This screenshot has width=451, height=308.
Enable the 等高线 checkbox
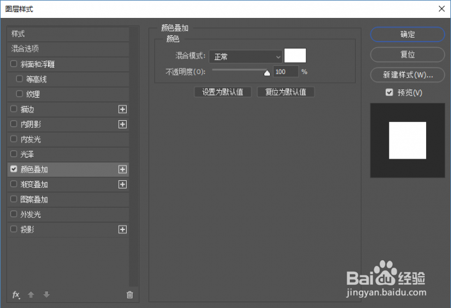pyautogui.click(x=19, y=79)
